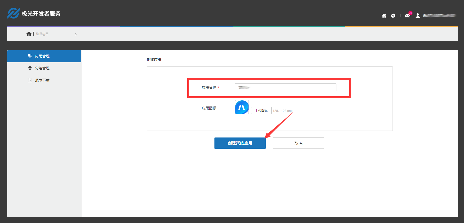The height and width of the screenshot is (223, 464).
Task: Open the mail inbox with 20 notifications
Action: pyautogui.click(x=408, y=16)
